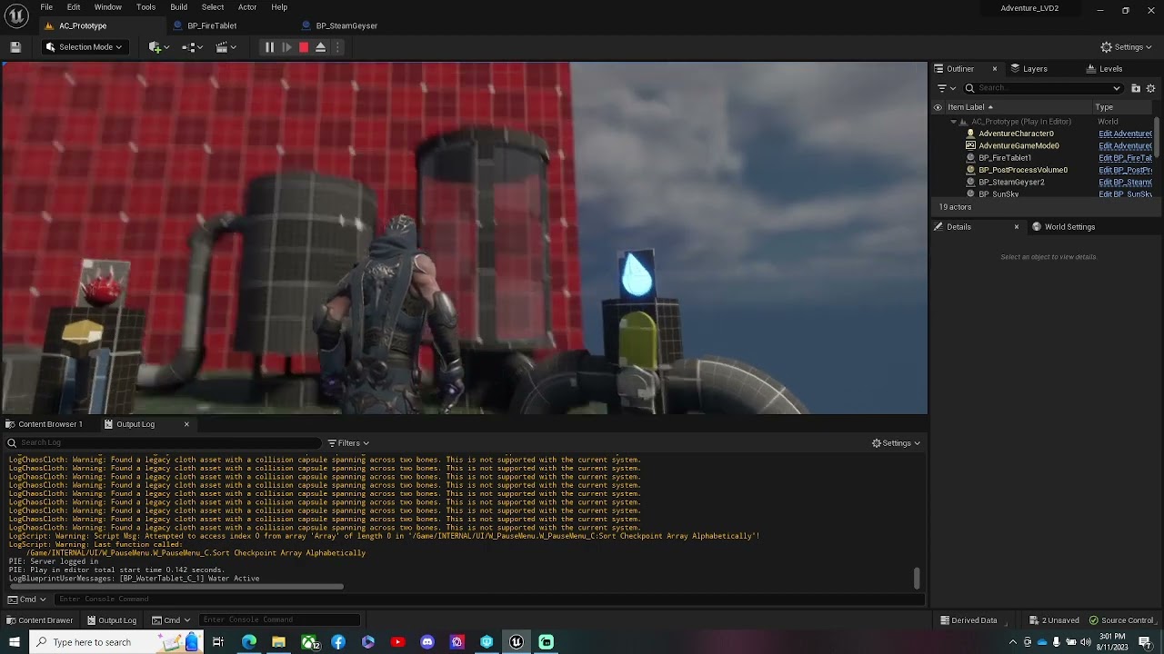Stop the play session with the red square
Viewport: 1164px width, 654px height.
pyautogui.click(x=304, y=47)
